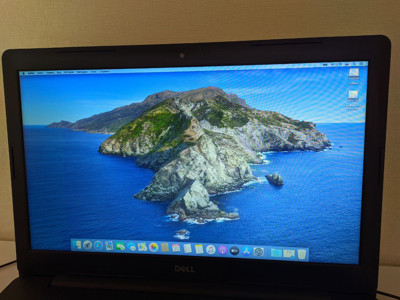Open Downloads stack beside the Trash
400x300 pixels.
point(289,253)
